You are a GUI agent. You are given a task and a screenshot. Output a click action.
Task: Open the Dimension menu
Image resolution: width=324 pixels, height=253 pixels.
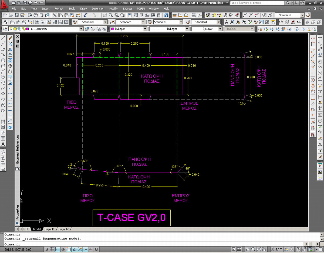[x=98, y=9]
